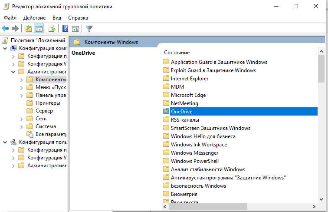Open the Действие menu

pyautogui.click(x=35, y=18)
